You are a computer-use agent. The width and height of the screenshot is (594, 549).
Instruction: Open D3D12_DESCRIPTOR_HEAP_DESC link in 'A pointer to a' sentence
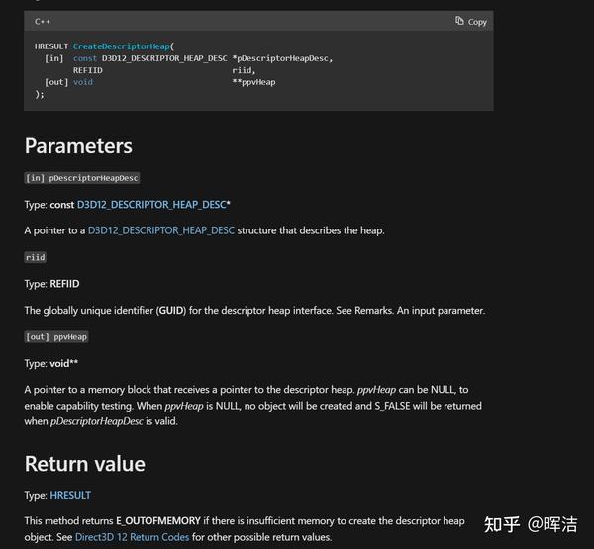tap(161, 230)
